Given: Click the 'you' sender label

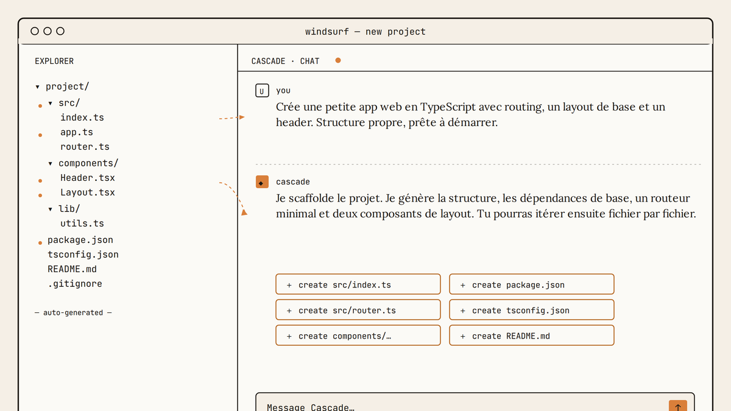Looking at the screenshot, I should tap(283, 91).
